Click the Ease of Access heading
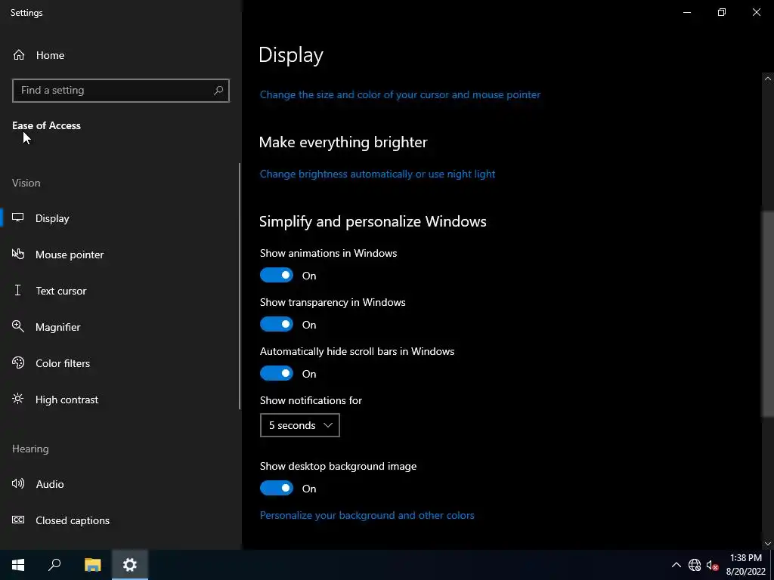 (46, 126)
